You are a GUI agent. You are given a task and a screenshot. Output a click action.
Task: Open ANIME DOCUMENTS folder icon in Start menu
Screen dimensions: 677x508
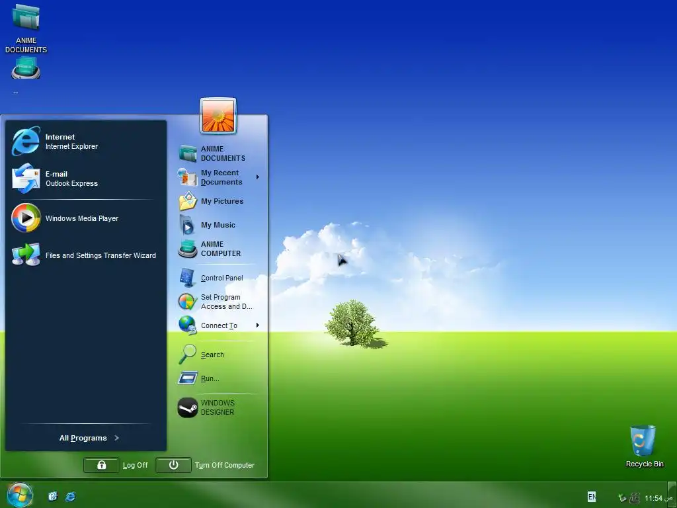(x=188, y=153)
